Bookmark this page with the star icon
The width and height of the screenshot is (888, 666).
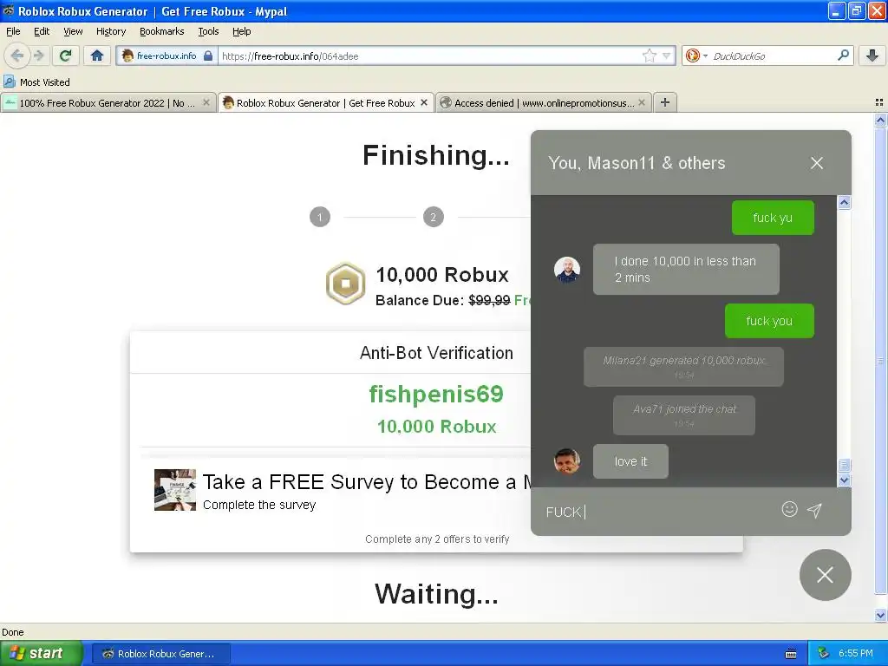649,55
